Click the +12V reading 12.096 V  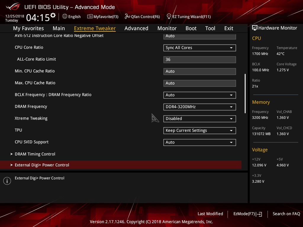tap(259, 165)
